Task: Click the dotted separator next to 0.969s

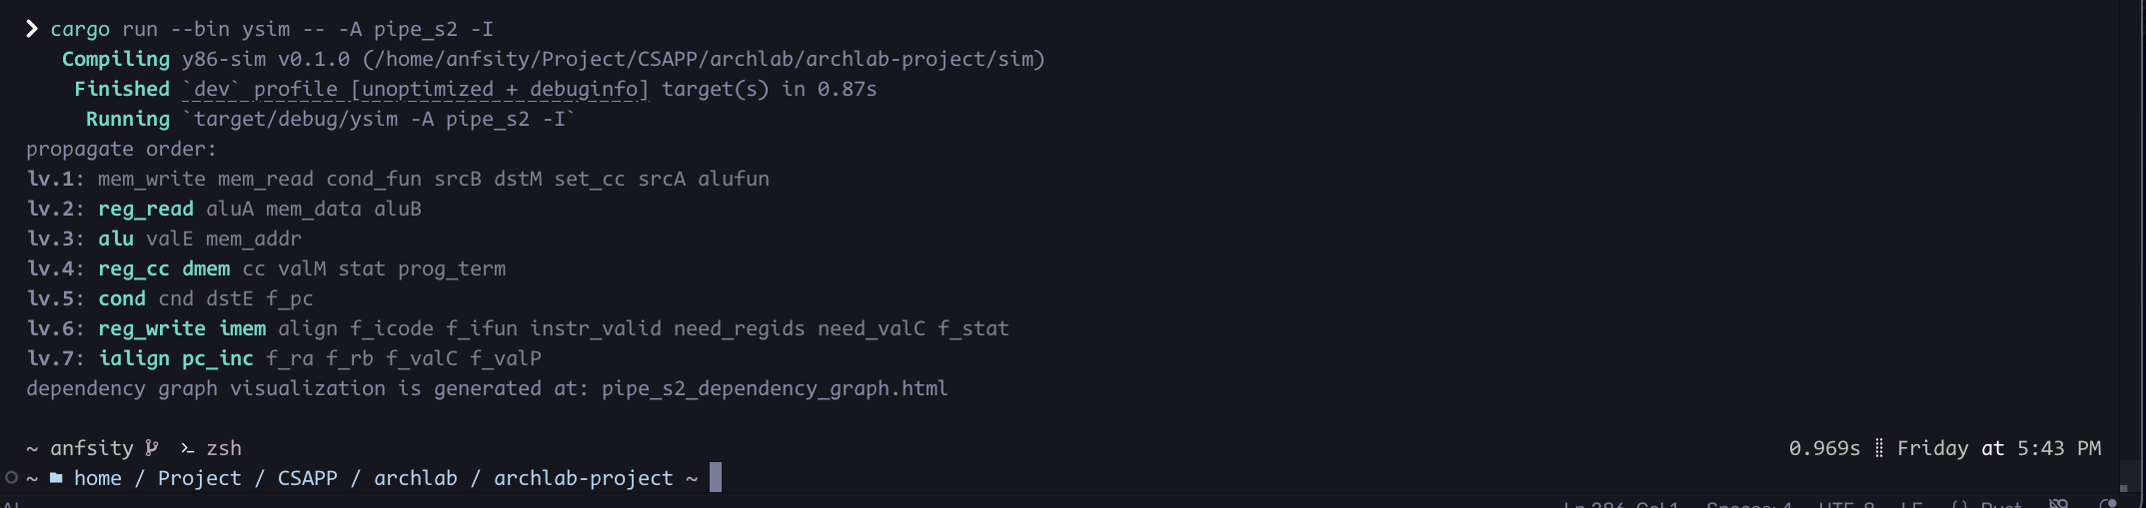Action: 1879,448
